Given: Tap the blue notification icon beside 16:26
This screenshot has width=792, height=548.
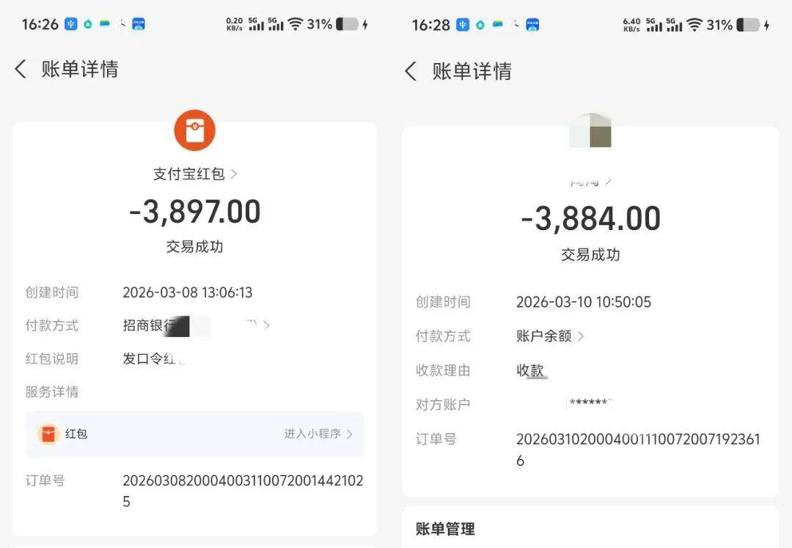Looking at the screenshot, I should pyautogui.click(x=71, y=23).
